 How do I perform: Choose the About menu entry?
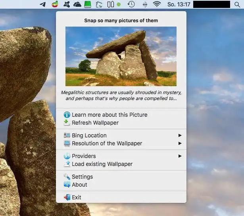click(79, 185)
